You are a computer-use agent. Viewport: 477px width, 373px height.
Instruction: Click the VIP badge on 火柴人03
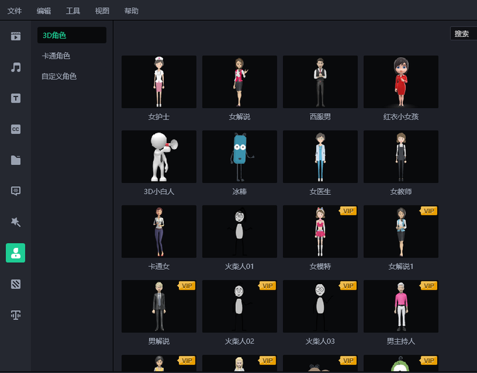pyautogui.click(x=348, y=286)
